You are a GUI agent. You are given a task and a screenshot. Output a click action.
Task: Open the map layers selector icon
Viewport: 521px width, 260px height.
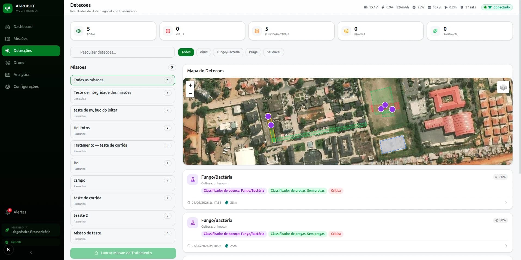coord(503,87)
